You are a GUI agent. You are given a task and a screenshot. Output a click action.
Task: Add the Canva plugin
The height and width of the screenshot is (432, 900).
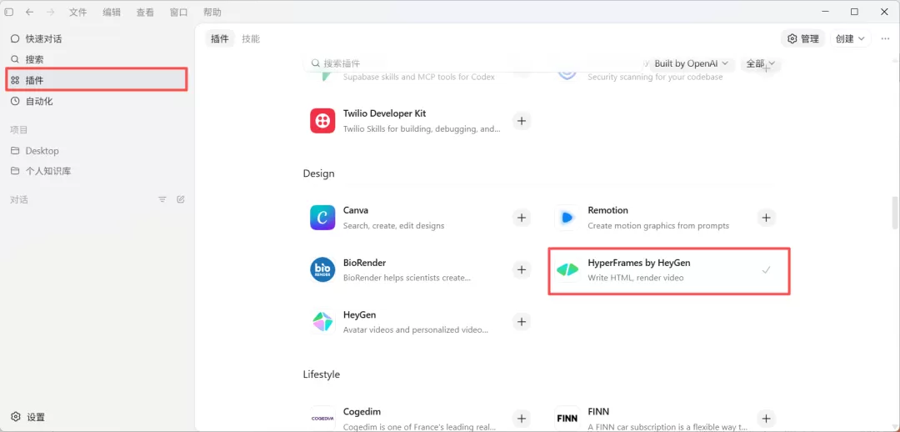pyautogui.click(x=521, y=218)
